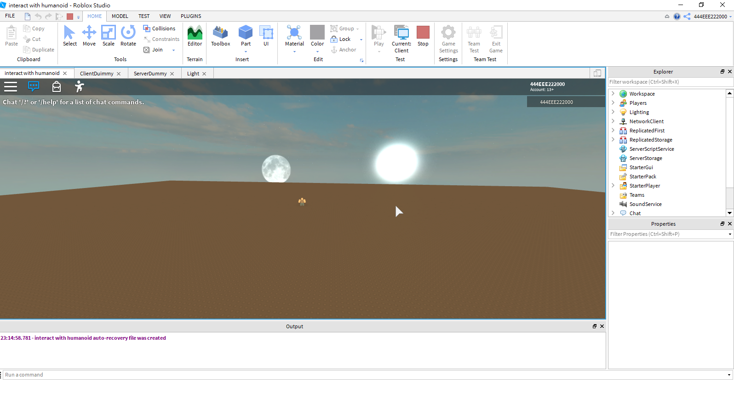
Task: Open the FILE menu
Action: coord(10,16)
